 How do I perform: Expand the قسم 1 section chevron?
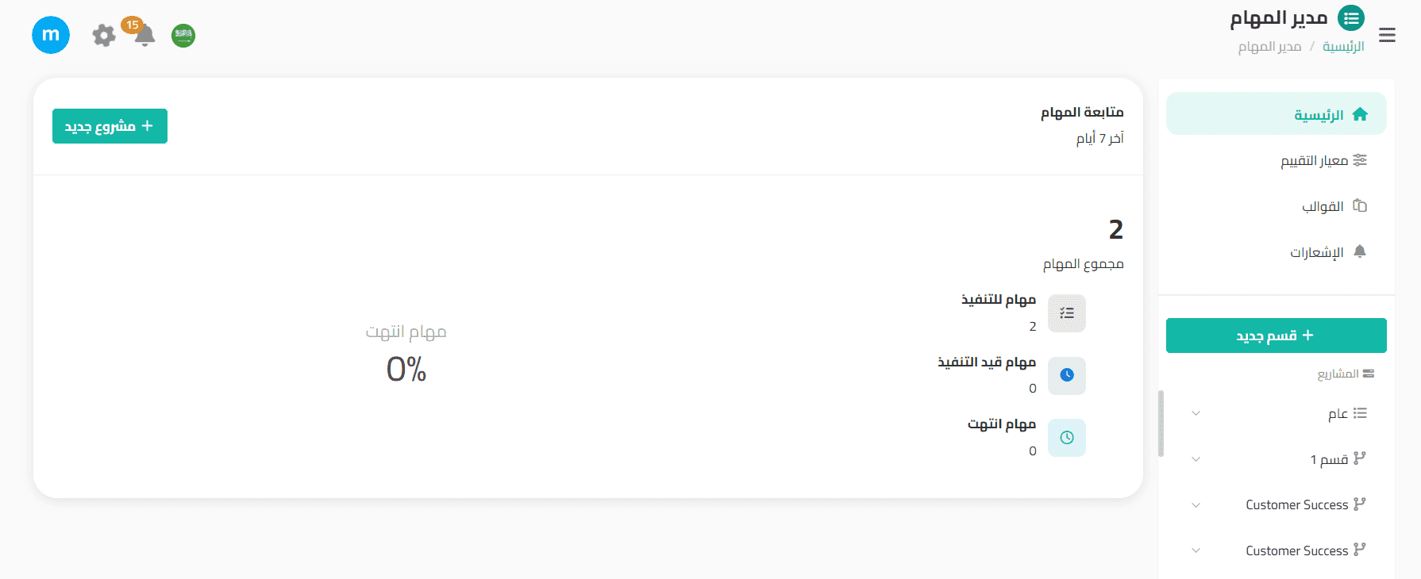1196,459
